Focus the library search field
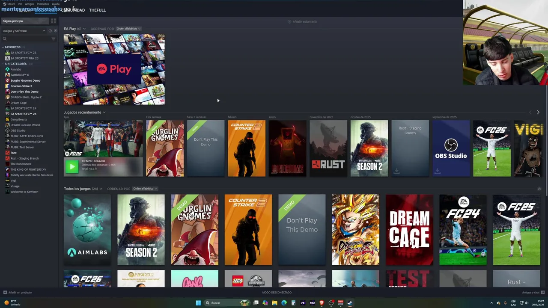The width and height of the screenshot is (548, 308). [26, 39]
